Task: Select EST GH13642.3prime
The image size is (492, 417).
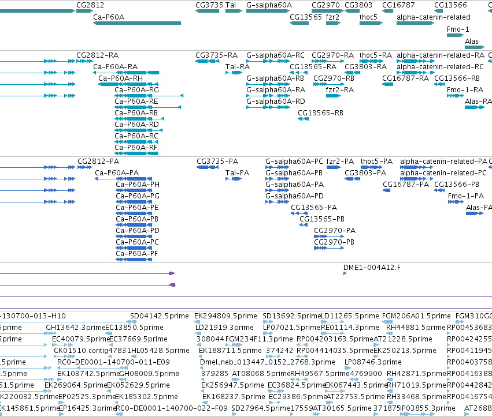Action: [x=76, y=328]
